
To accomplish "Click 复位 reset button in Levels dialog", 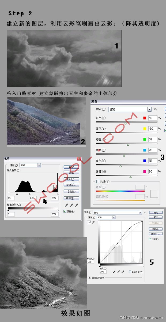I will (71, 173).
